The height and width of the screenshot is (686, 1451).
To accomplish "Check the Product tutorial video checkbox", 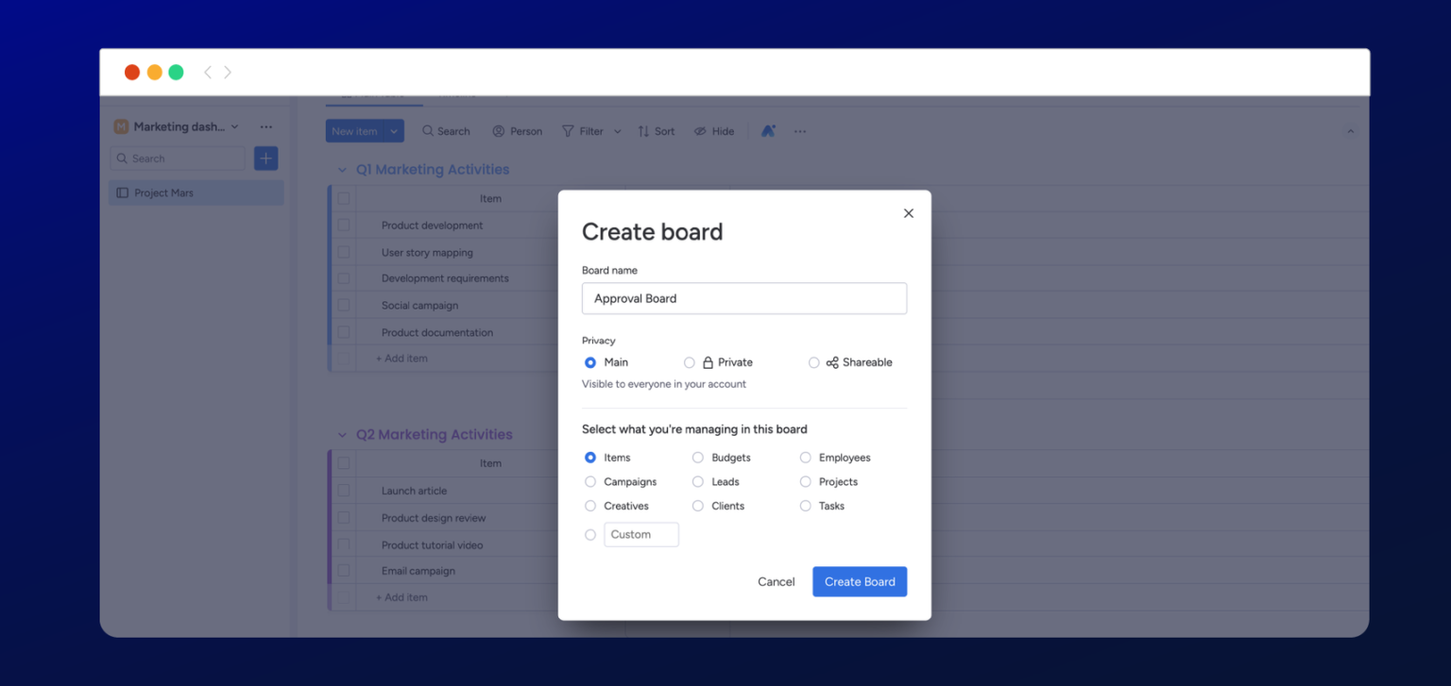I will [344, 544].
